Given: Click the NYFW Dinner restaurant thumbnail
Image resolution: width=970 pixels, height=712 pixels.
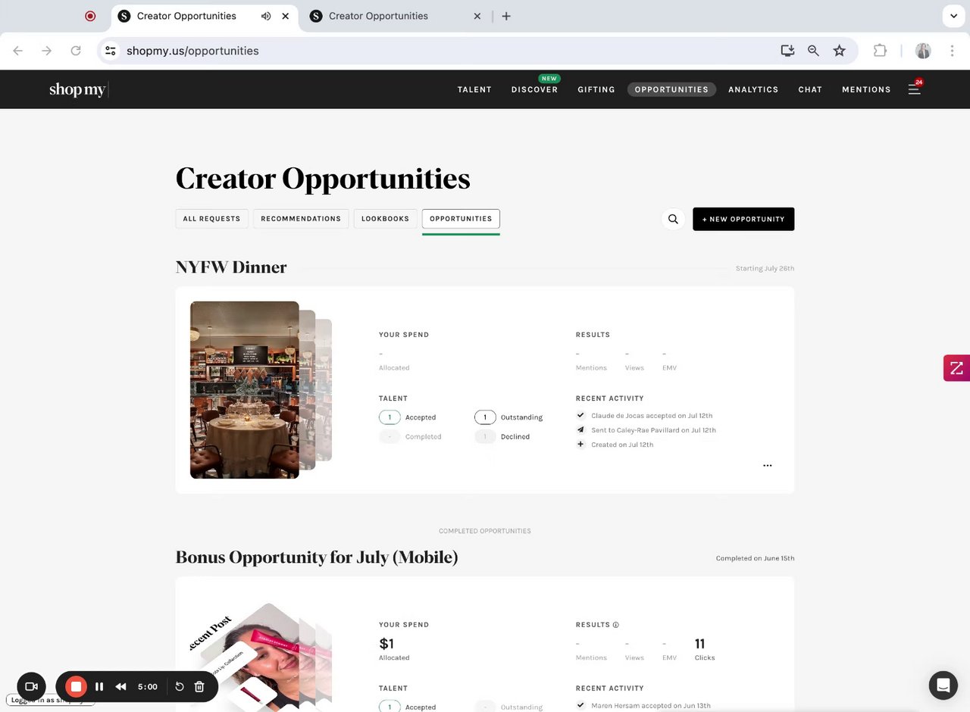Looking at the screenshot, I should click(x=245, y=390).
